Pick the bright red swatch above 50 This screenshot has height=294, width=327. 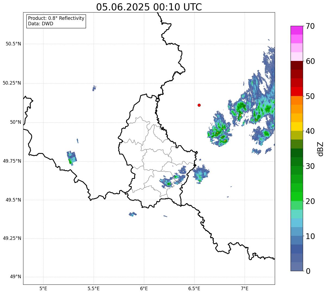[x=297, y=92]
